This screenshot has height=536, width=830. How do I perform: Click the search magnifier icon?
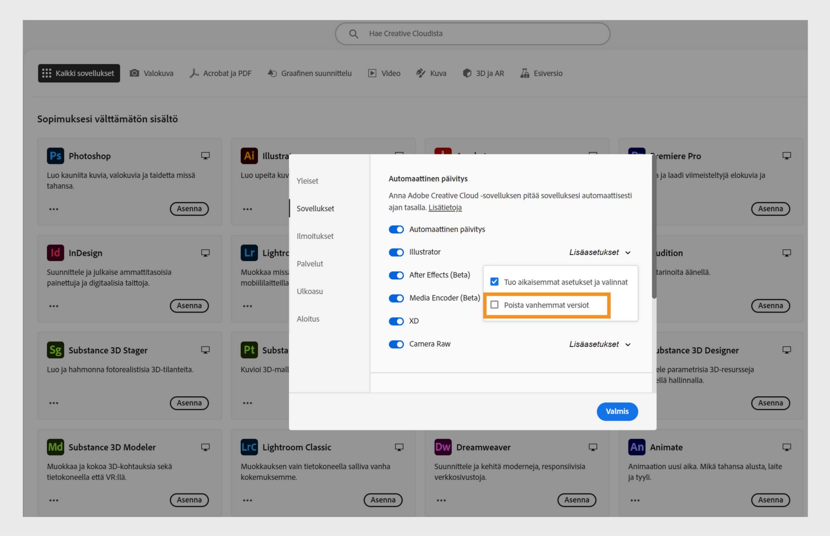354,34
